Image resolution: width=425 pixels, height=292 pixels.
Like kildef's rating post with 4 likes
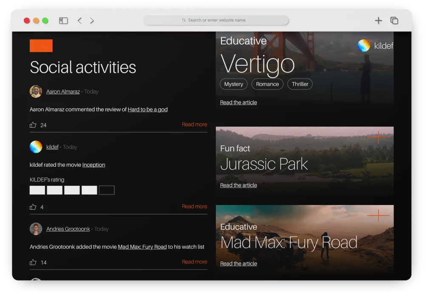33,207
